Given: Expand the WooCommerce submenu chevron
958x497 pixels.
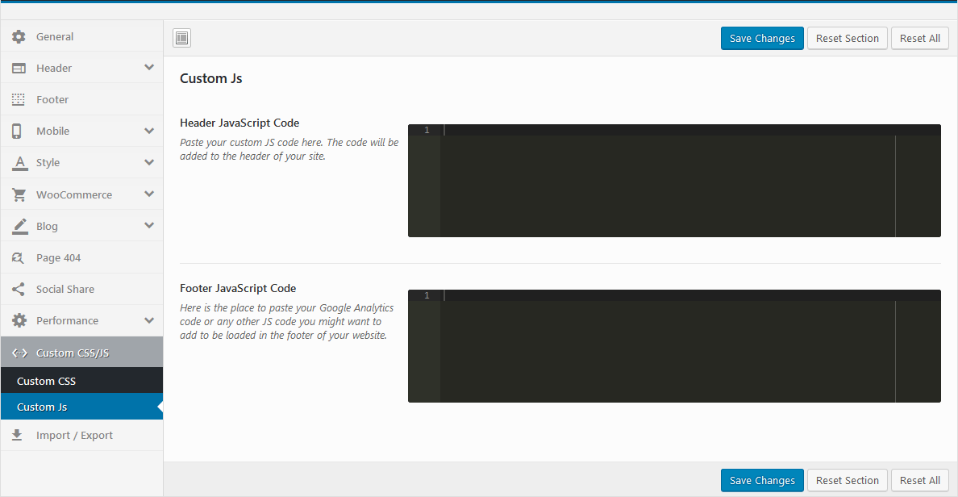Looking at the screenshot, I should coord(149,194).
